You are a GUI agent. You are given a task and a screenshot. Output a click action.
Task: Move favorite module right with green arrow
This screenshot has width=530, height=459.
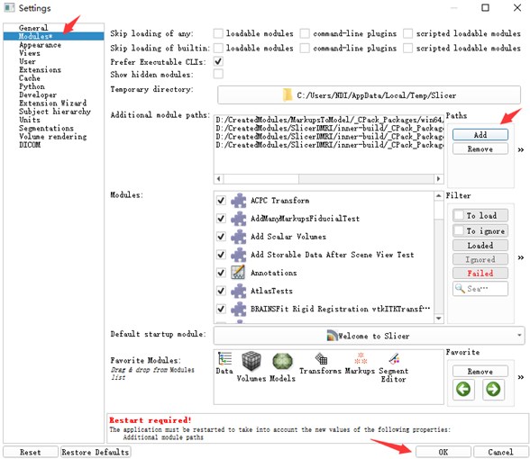click(x=493, y=389)
